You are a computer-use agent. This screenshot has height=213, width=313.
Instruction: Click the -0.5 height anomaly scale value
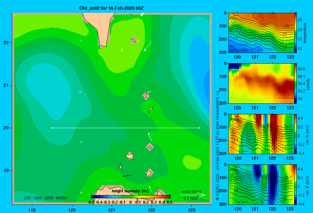(91, 202)
